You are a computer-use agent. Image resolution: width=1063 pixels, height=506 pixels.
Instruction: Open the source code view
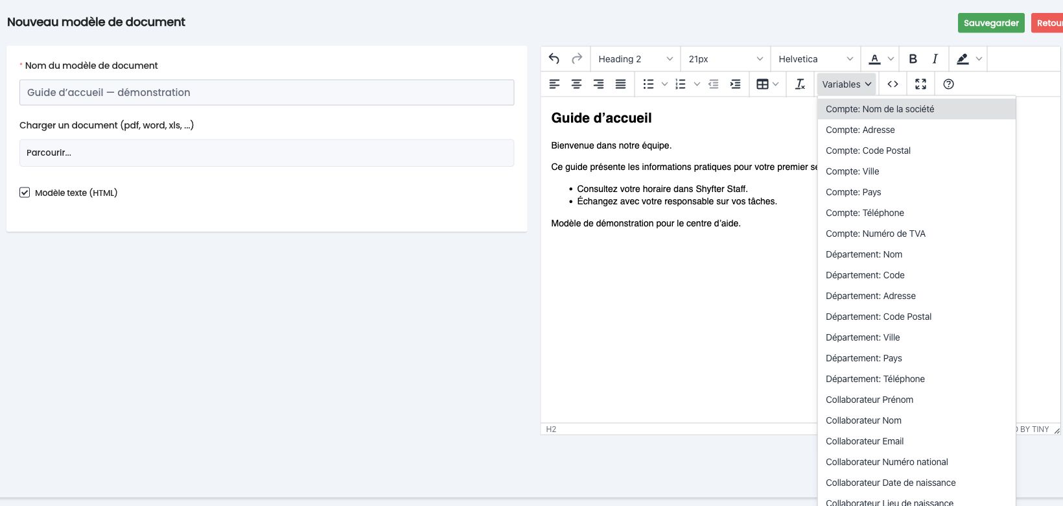tap(893, 84)
